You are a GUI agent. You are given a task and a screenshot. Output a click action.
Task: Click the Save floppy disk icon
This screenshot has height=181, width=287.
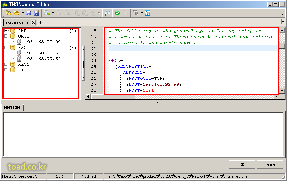pos(28,13)
